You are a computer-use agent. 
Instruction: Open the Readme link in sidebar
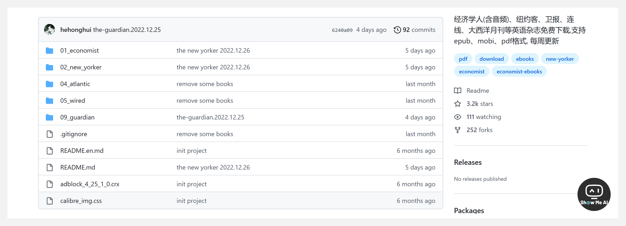[478, 91]
